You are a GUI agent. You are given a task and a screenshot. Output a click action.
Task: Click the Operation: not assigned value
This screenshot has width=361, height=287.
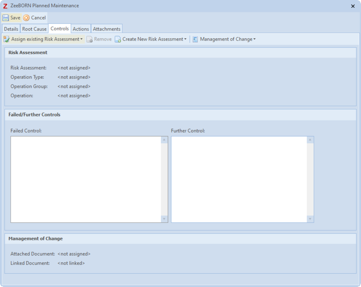point(74,96)
